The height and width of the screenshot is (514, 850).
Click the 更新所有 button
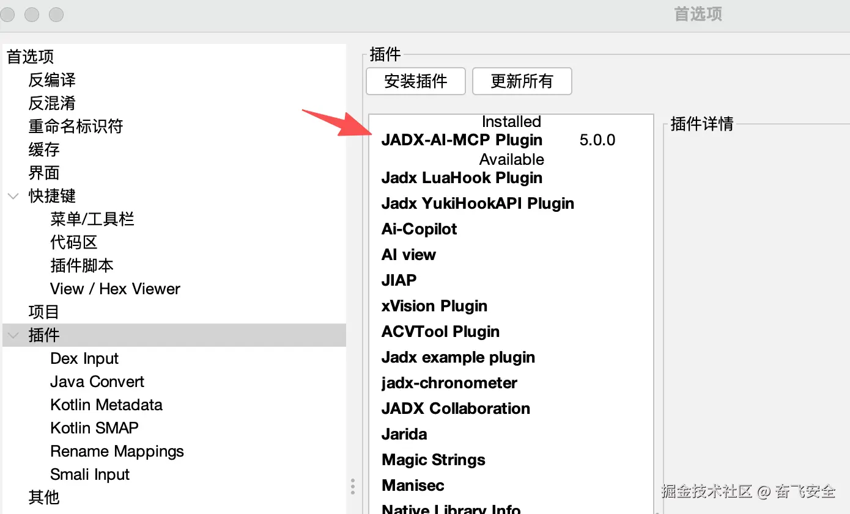522,81
